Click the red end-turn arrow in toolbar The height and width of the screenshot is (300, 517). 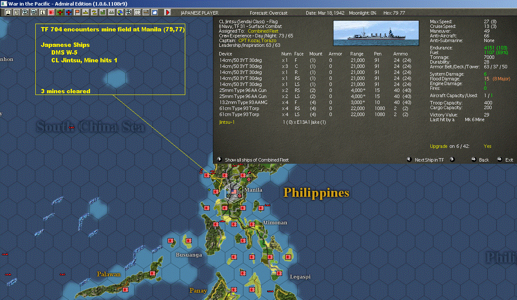coord(168,12)
